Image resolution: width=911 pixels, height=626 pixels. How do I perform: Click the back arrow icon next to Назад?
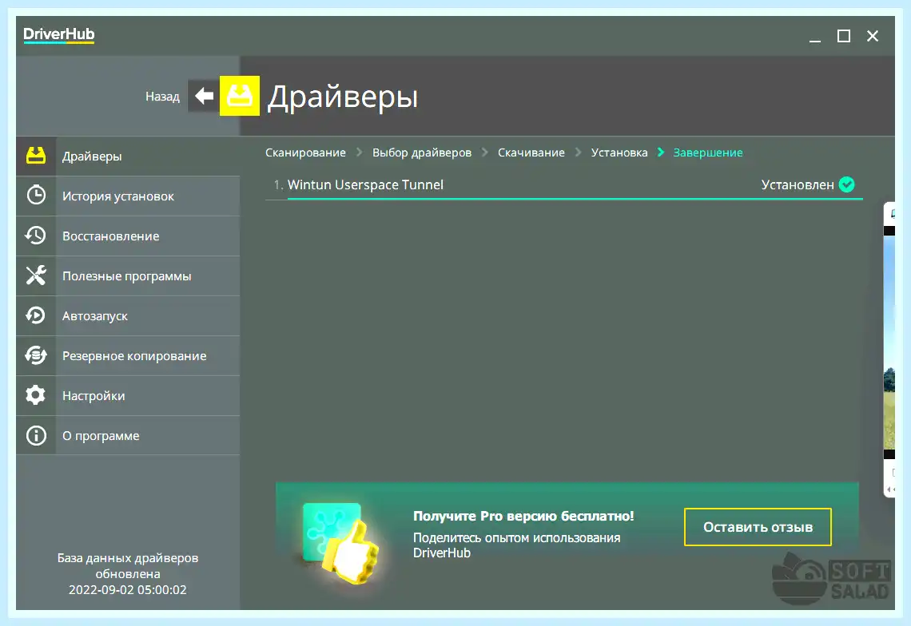click(204, 96)
